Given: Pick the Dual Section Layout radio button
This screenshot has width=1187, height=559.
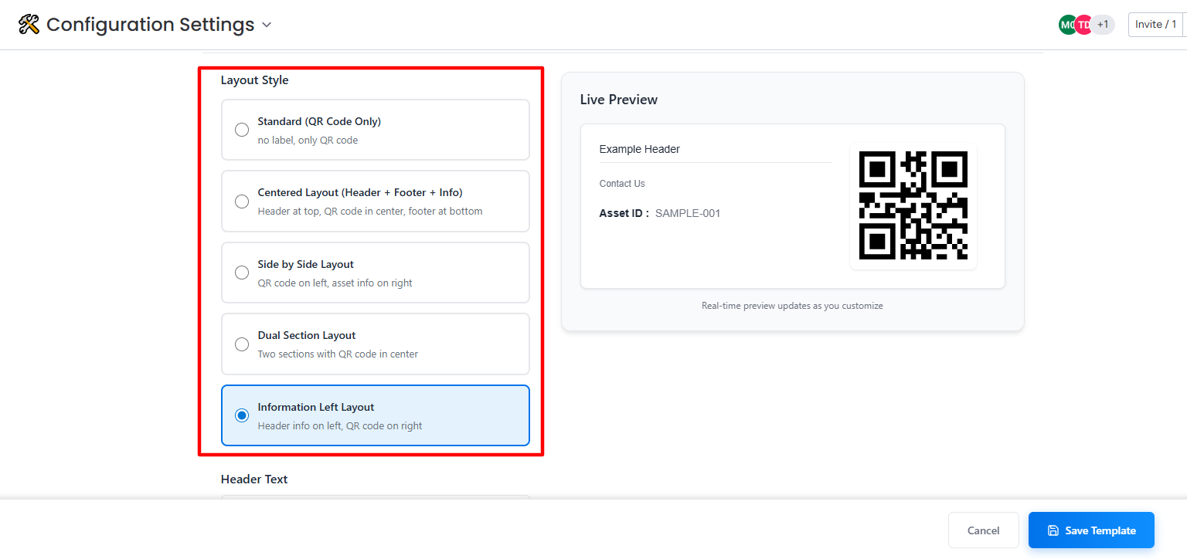Looking at the screenshot, I should [242, 344].
